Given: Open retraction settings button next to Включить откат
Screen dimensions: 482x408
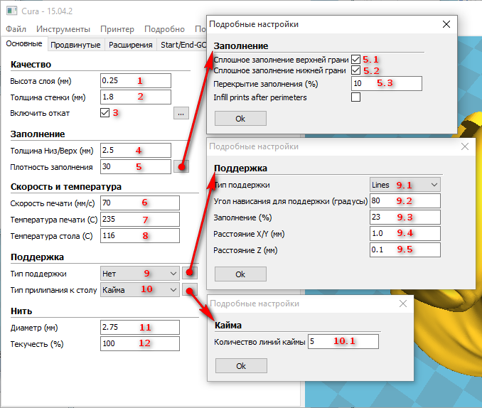Looking at the screenshot, I should pyautogui.click(x=180, y=113).
